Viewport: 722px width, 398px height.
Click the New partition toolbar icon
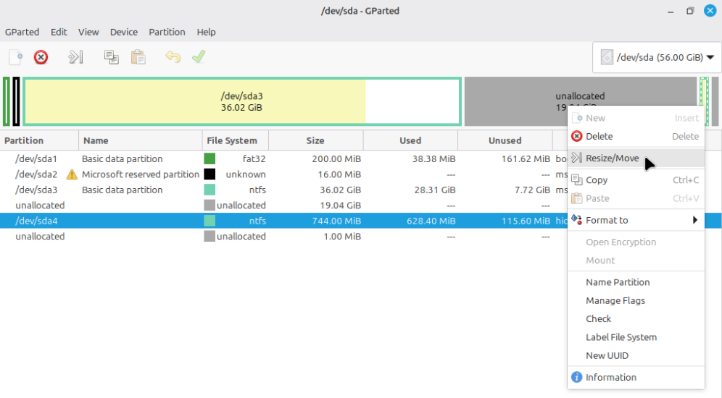point(16,57)
